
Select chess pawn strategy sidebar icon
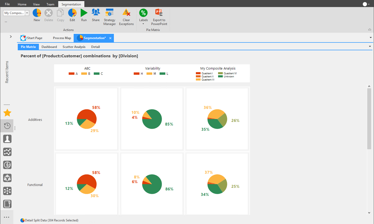pyautogui.click(x=7, y=139)
